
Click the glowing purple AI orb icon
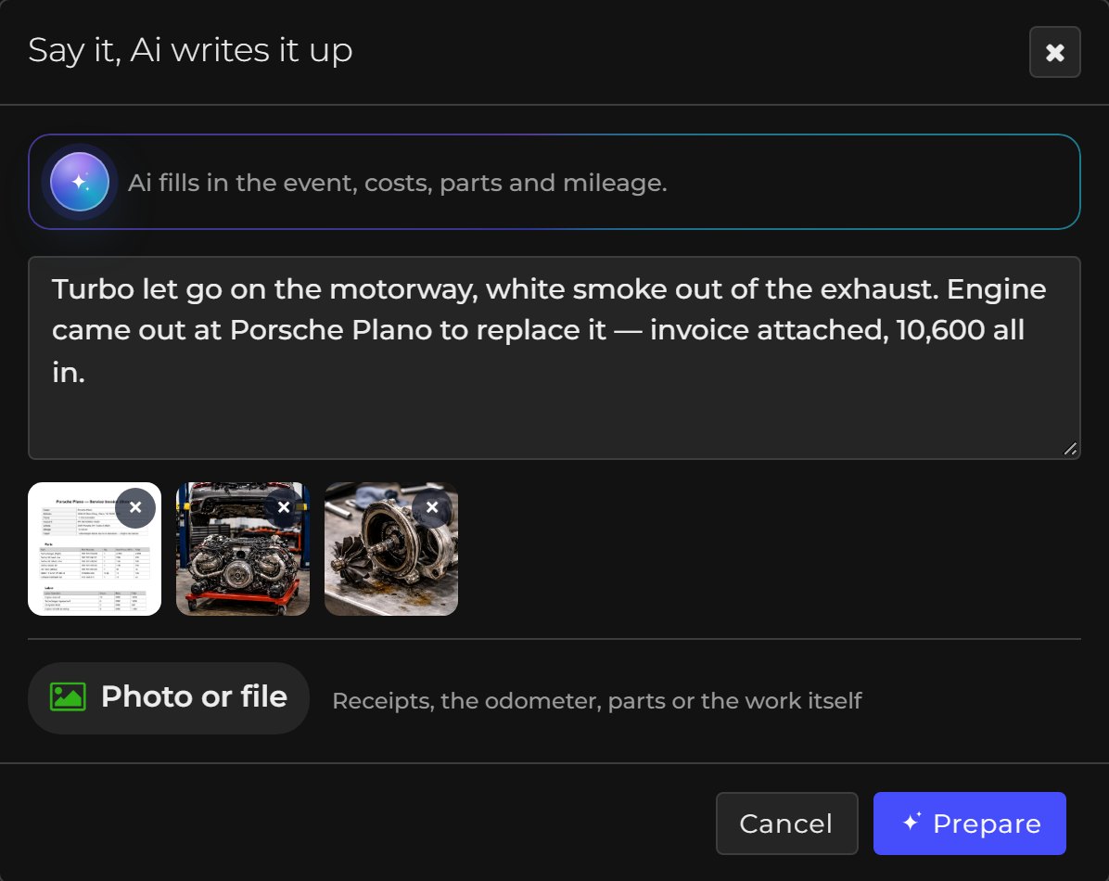[x=80, y=182]
